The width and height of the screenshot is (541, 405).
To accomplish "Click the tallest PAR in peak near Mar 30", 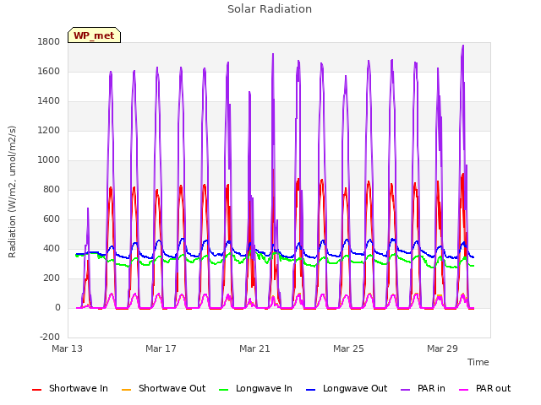I will pyautogui.click(x=462, y=46).
